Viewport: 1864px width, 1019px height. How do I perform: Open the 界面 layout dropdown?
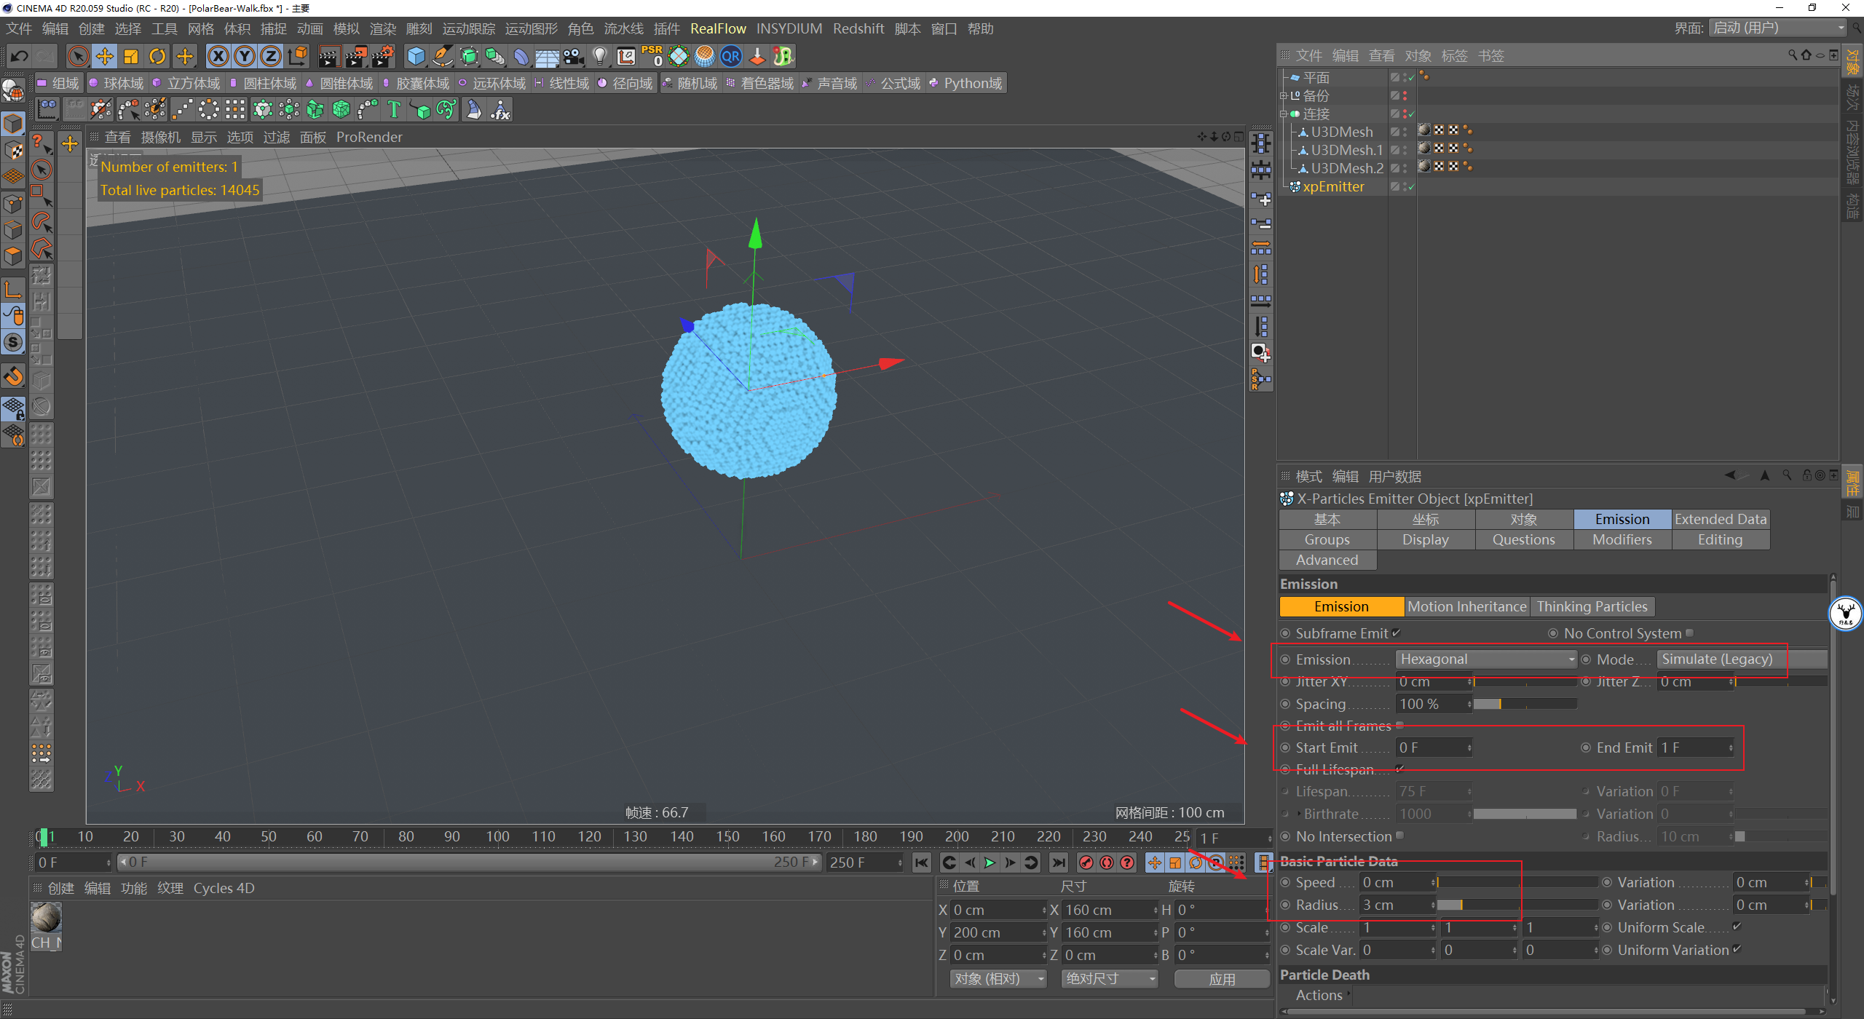(x=1778, y=28)
